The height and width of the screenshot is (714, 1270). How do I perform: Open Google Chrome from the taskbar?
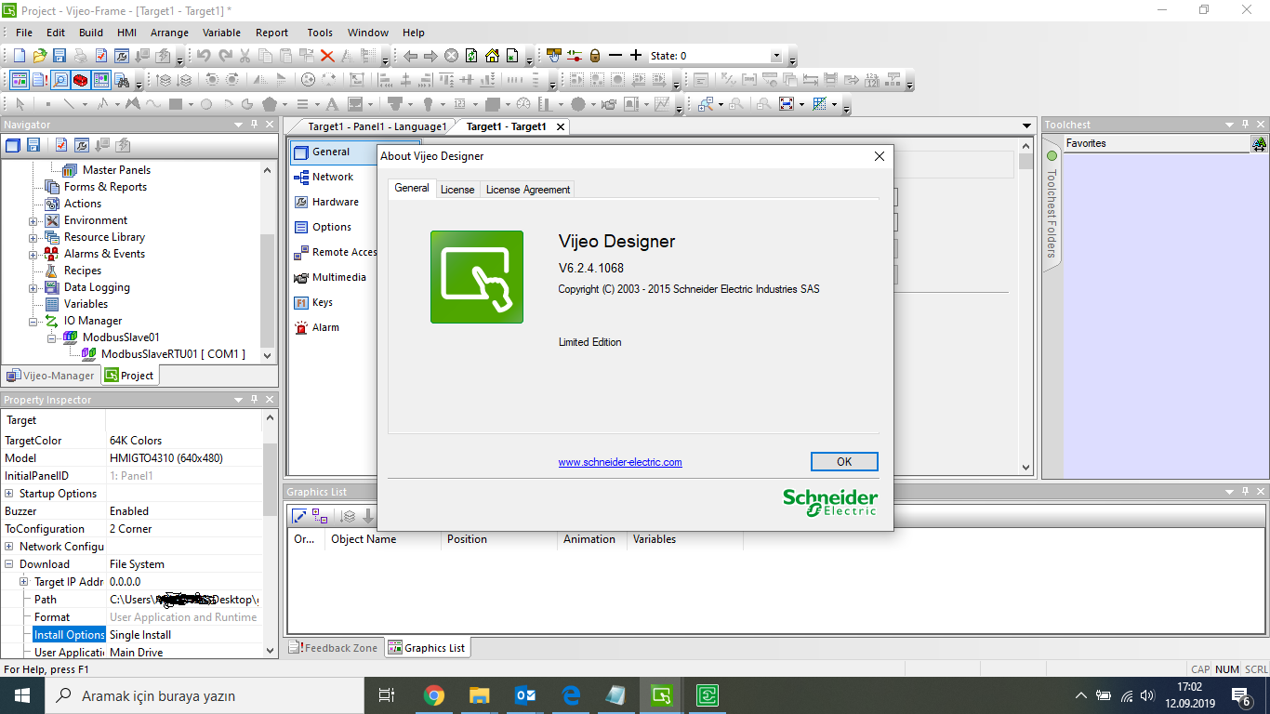pos(433,695)
